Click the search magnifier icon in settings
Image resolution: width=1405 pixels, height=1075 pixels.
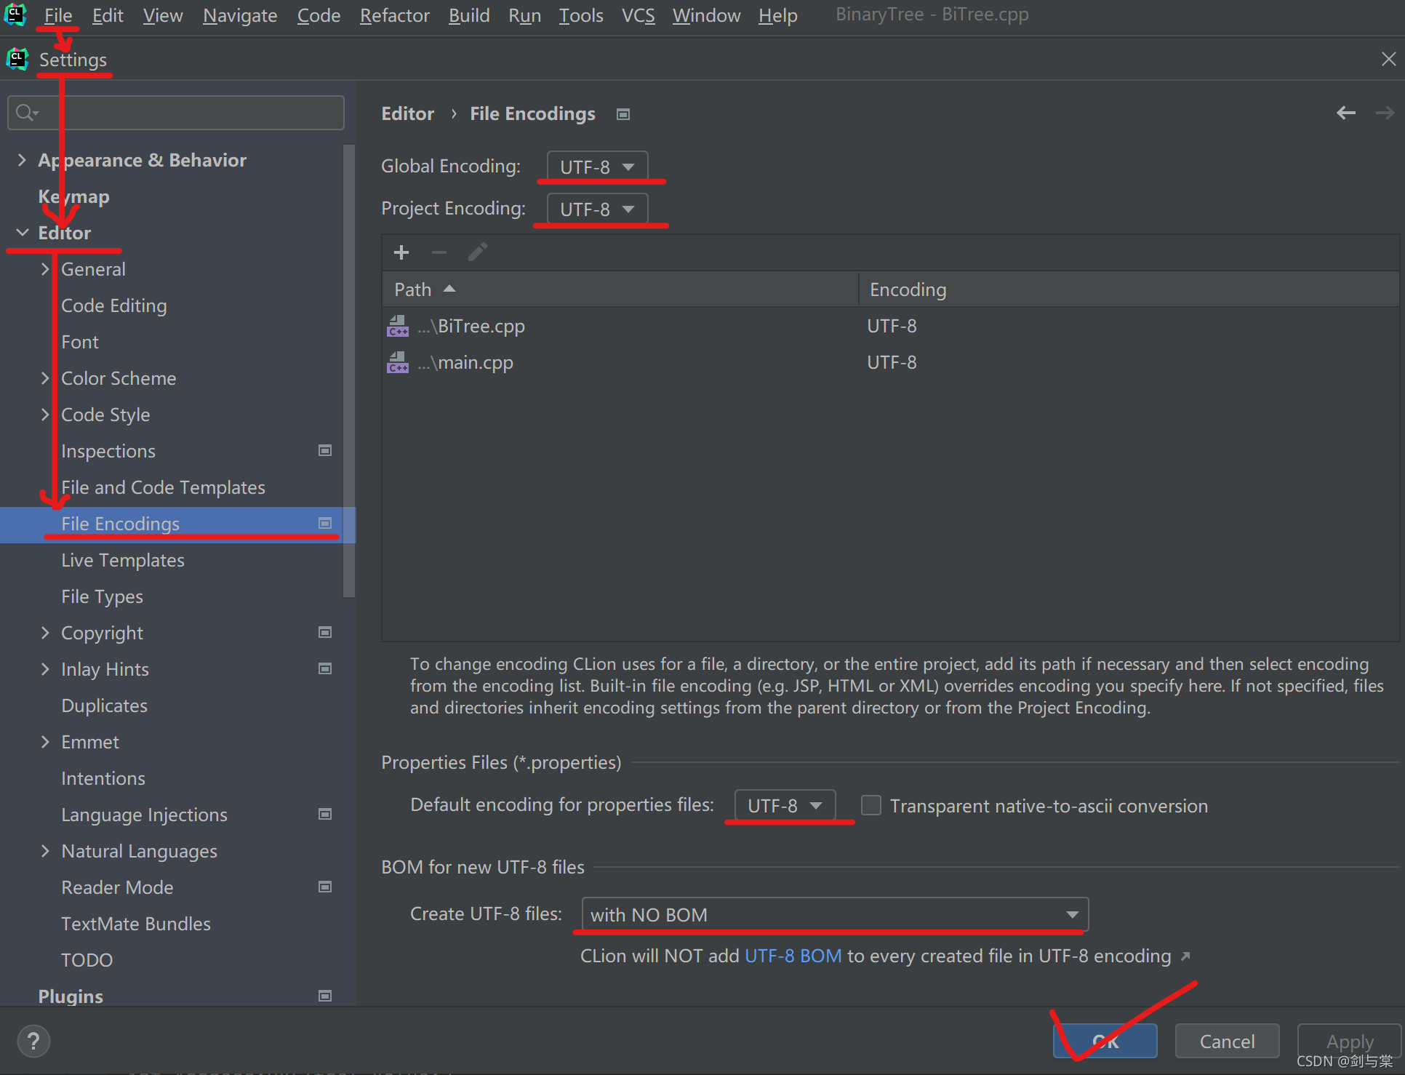[x=27, y=113]
